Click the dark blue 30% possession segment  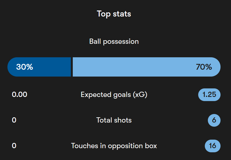(39, 67)
